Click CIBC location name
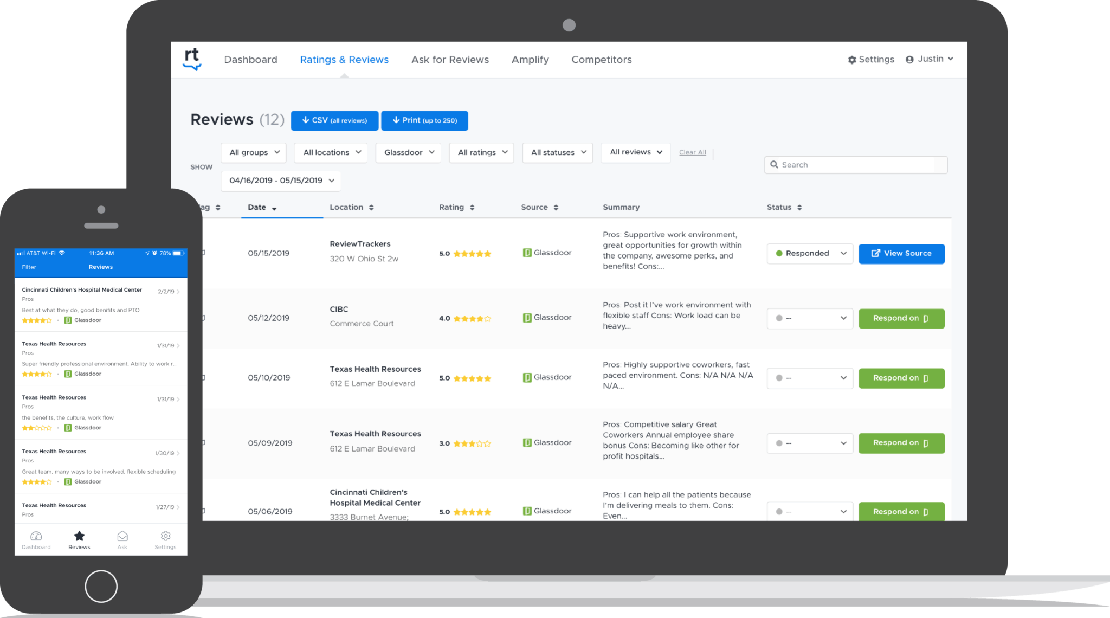Viewport: 1110px width, 618px height. tap(339, 310)
